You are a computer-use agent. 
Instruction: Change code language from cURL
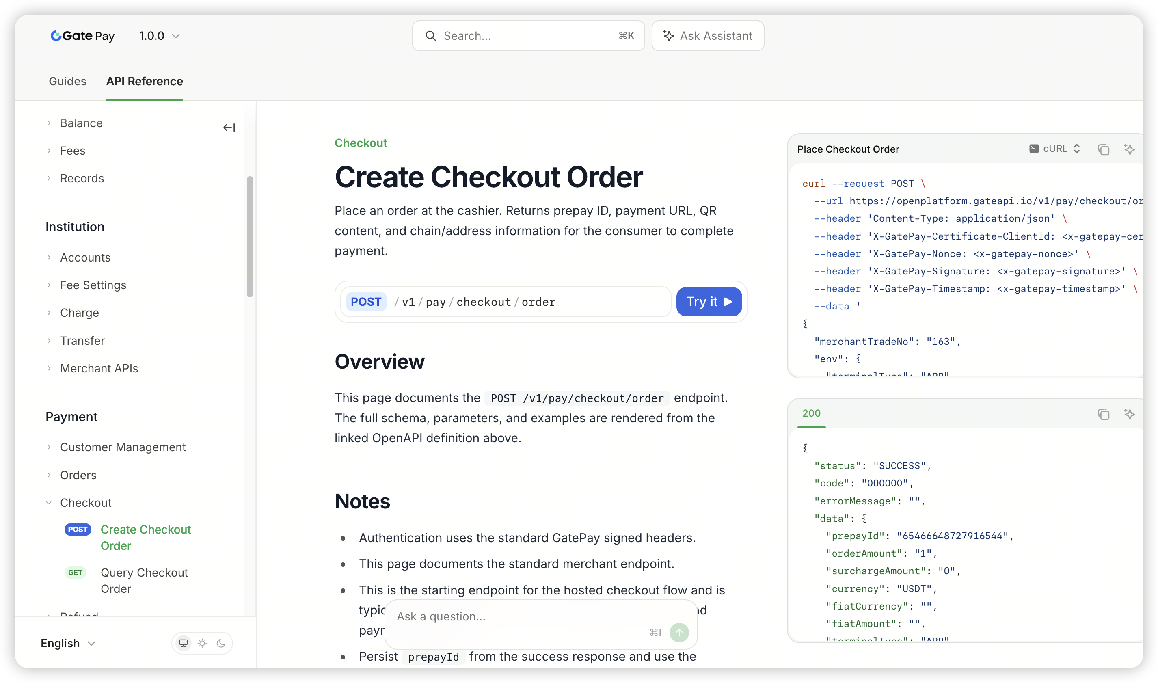pos(1054,149)
